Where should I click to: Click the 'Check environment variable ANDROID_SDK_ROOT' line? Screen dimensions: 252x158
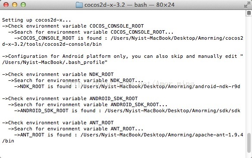[70, 98]
